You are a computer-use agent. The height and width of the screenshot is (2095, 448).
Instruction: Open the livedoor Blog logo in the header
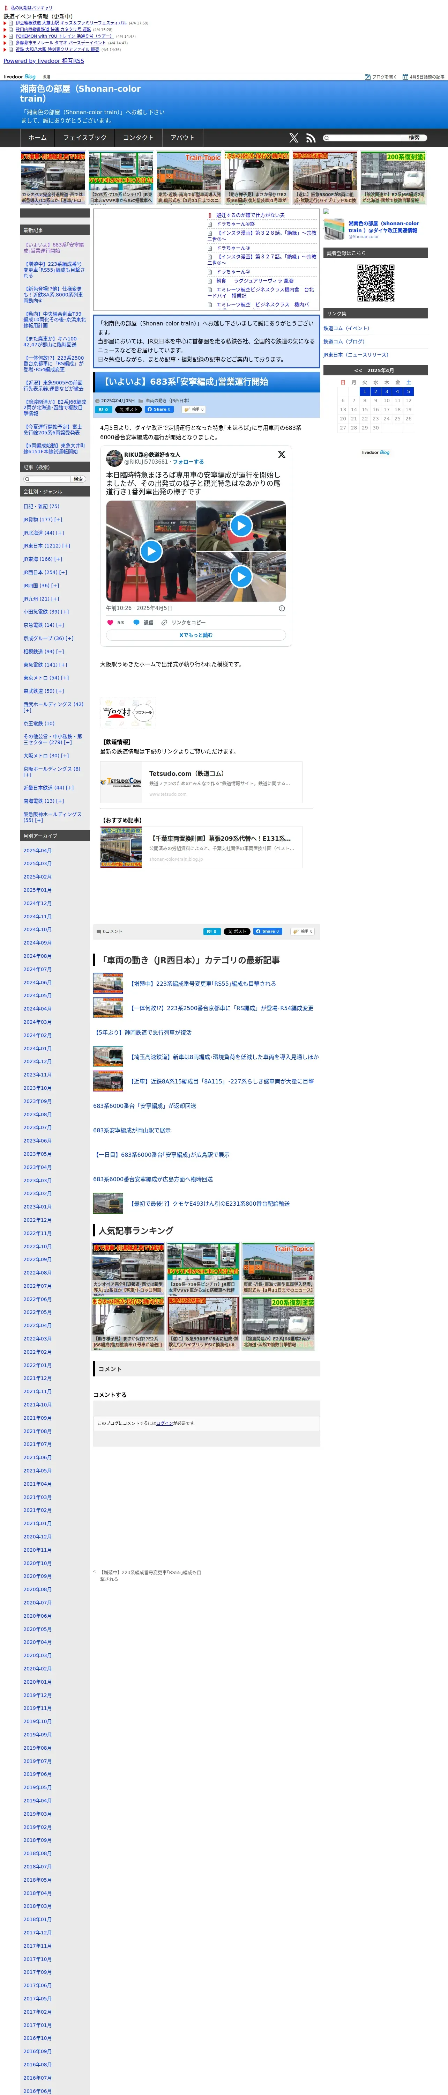click(x=20, y=76)
